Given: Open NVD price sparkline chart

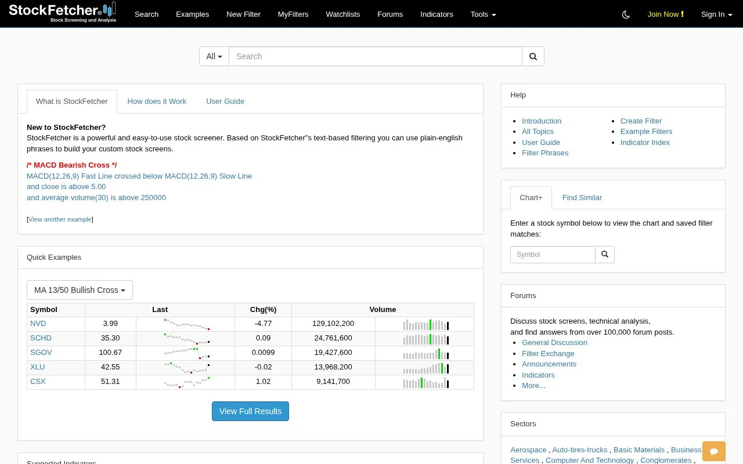Looking at the screenshot, I should [186, 324].
